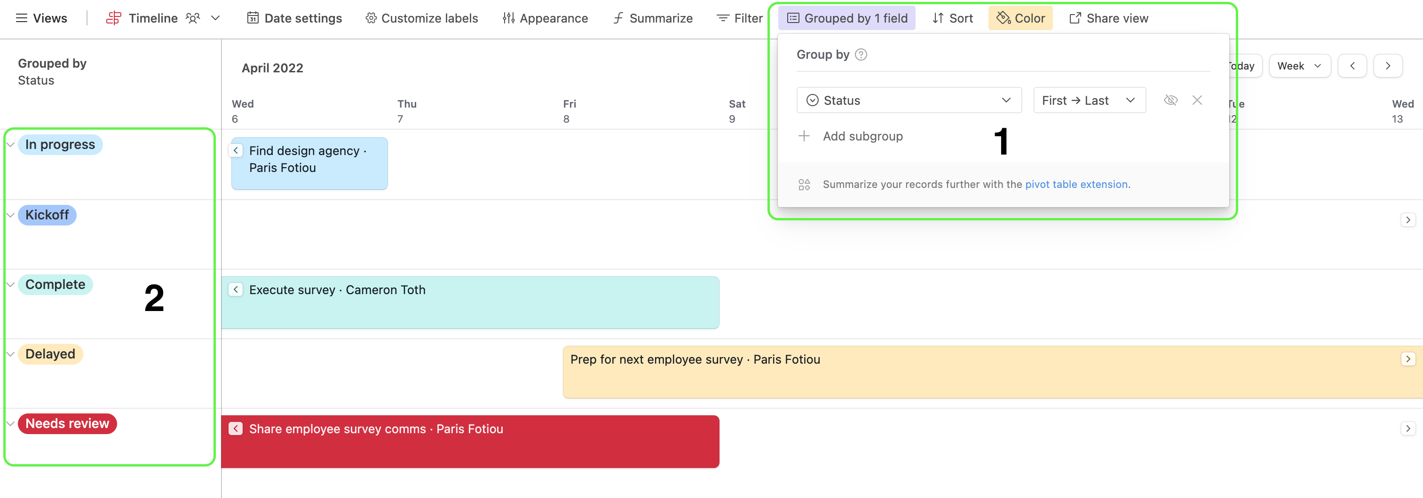Open Customize labels

point(421,18)
